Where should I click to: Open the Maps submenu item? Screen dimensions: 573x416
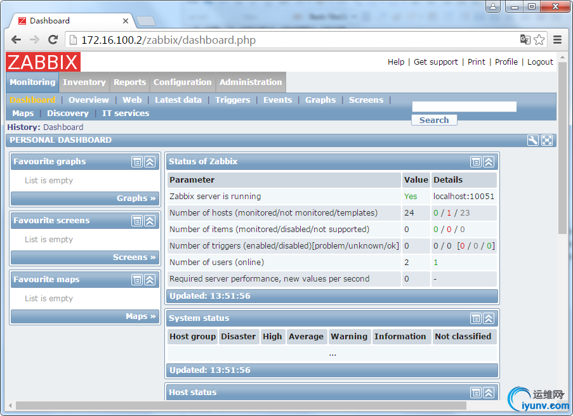[23, 114]
